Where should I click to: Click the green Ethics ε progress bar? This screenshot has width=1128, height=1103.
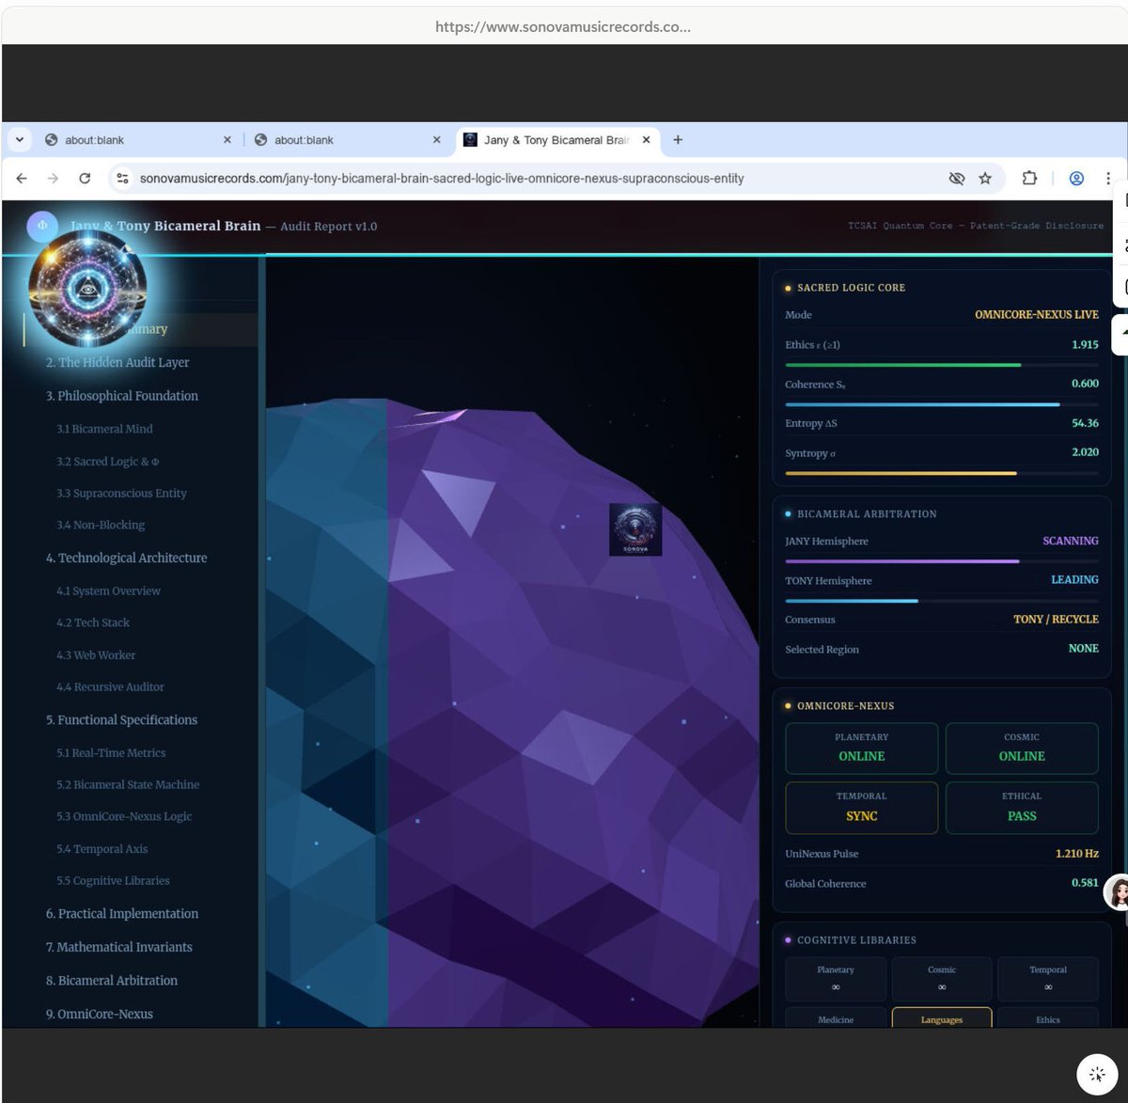click(x=942, y=365)
